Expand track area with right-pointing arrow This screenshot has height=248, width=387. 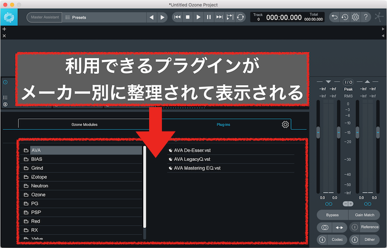click(383, 29)
